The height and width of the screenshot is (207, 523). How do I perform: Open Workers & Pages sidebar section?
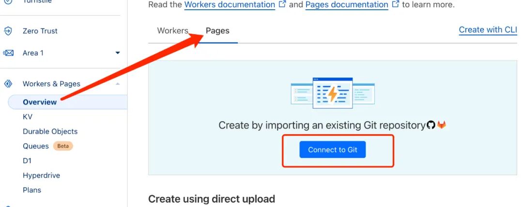tap(51, 84)
